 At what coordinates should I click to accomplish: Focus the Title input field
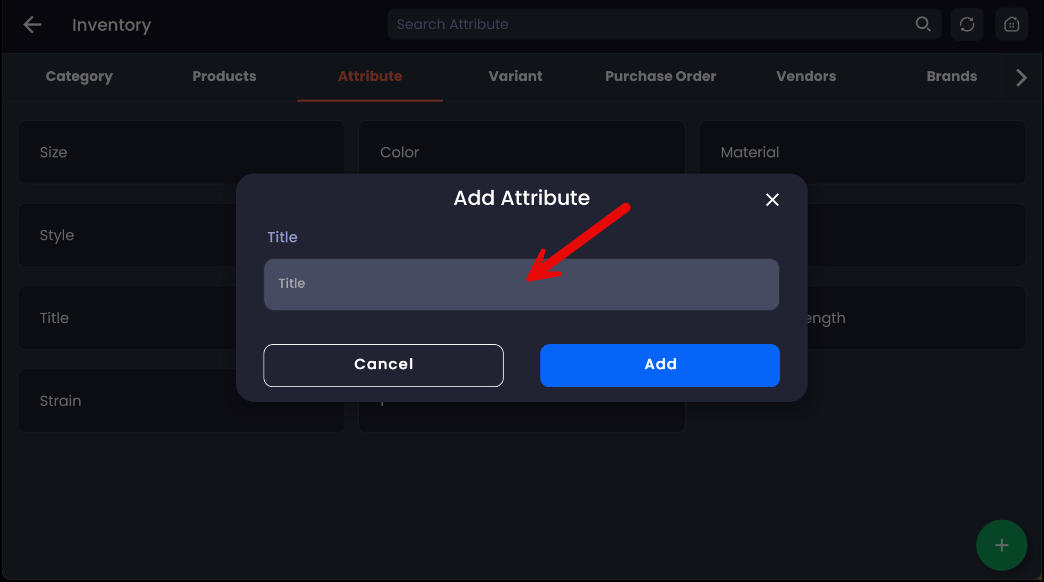[x=521, y=284]
